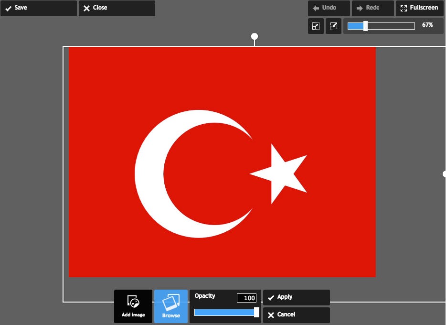Click the fit-to-screen zoom icon
The image size is (446, 325).
tap(315, 26)
